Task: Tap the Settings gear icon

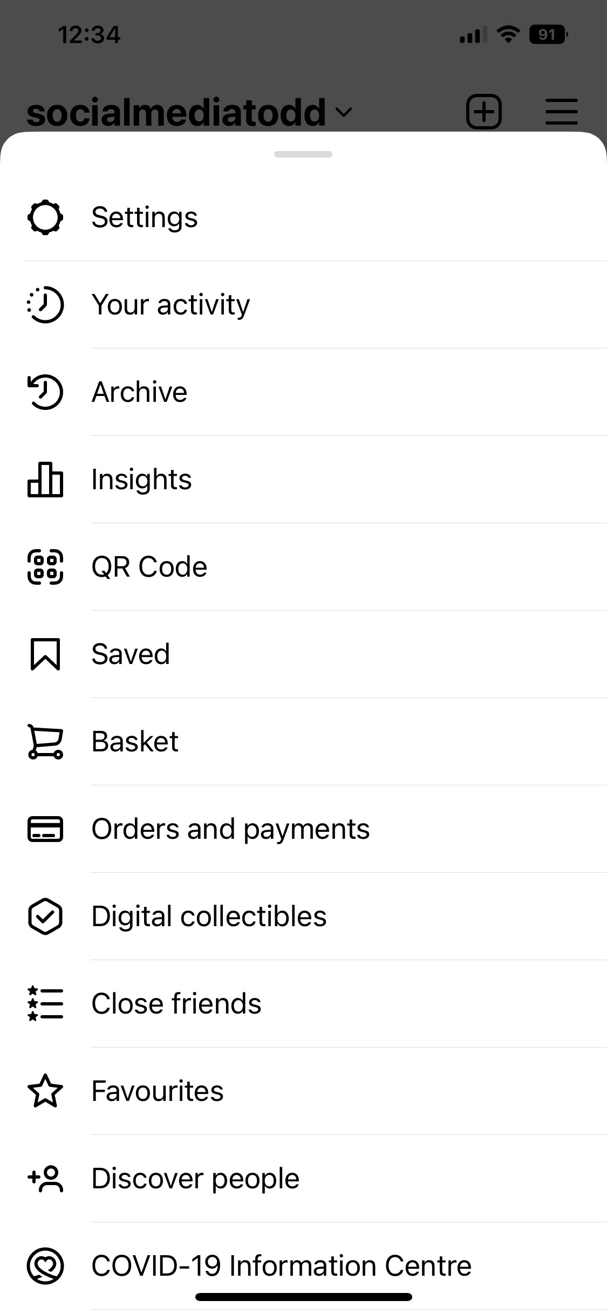Action: coord(45,217)
